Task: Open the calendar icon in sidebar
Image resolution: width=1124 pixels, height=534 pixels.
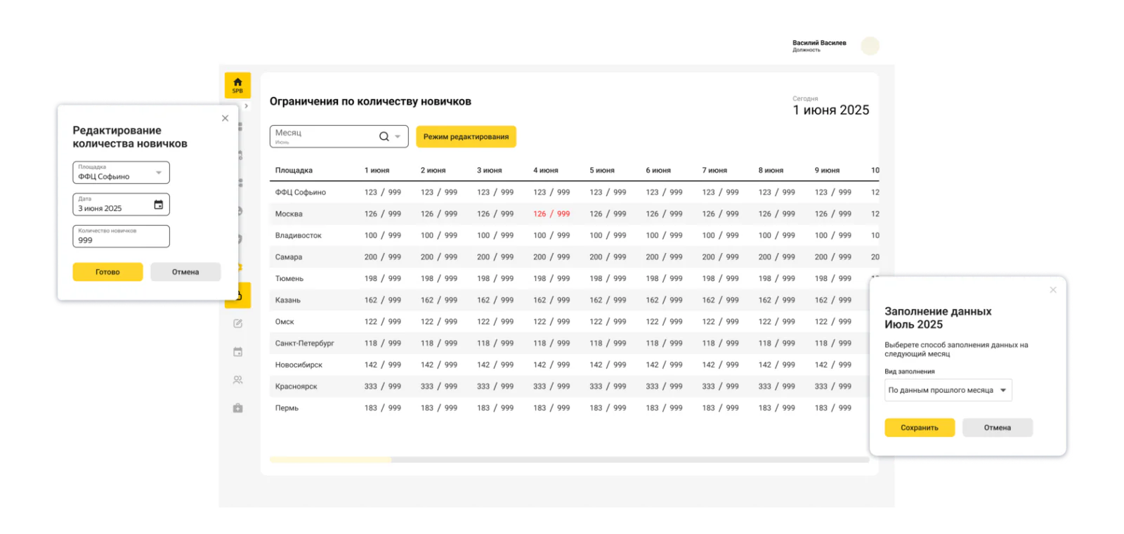Action: pyautogui.click(x=238, y=352)
